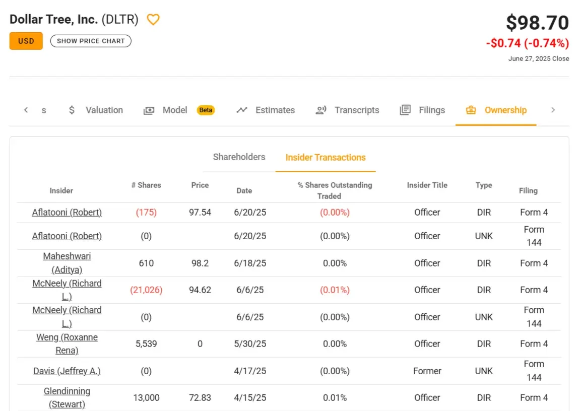The width and height of the screenshot is (581, 411).
Task: Click the Dollar Tree, Inc. (DLTR) title
Action: coord(74,19)
